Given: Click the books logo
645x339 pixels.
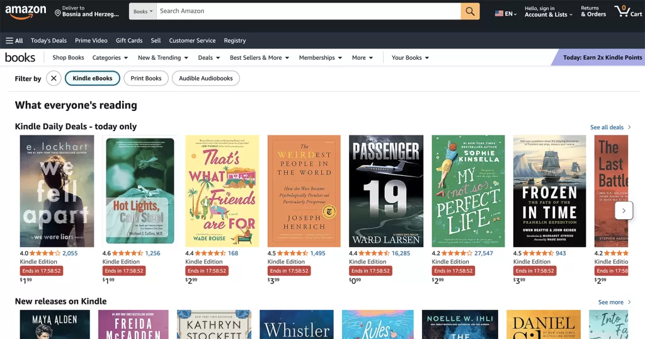Looking at the screenshot, I should coord(20,57).
